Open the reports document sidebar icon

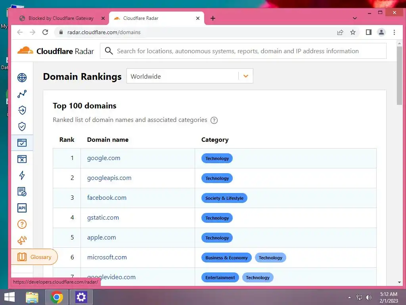point(22,192)
